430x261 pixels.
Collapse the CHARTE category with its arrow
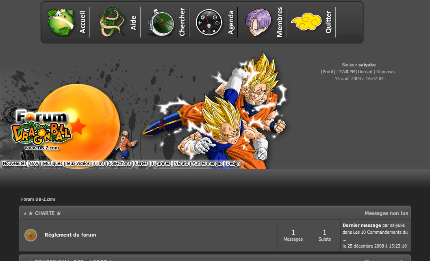(x=25, y=214)
